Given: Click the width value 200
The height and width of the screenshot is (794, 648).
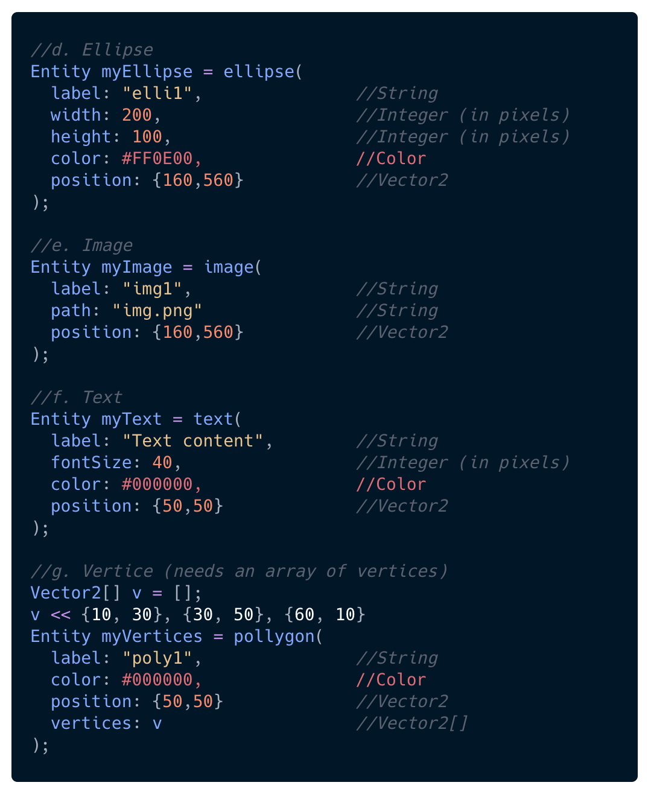Looking at the screenshot, I should [x=137, y=115].
